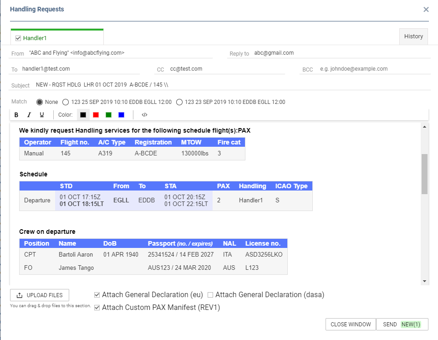Click the EDDB destination airport cell

tap(146, 200)
